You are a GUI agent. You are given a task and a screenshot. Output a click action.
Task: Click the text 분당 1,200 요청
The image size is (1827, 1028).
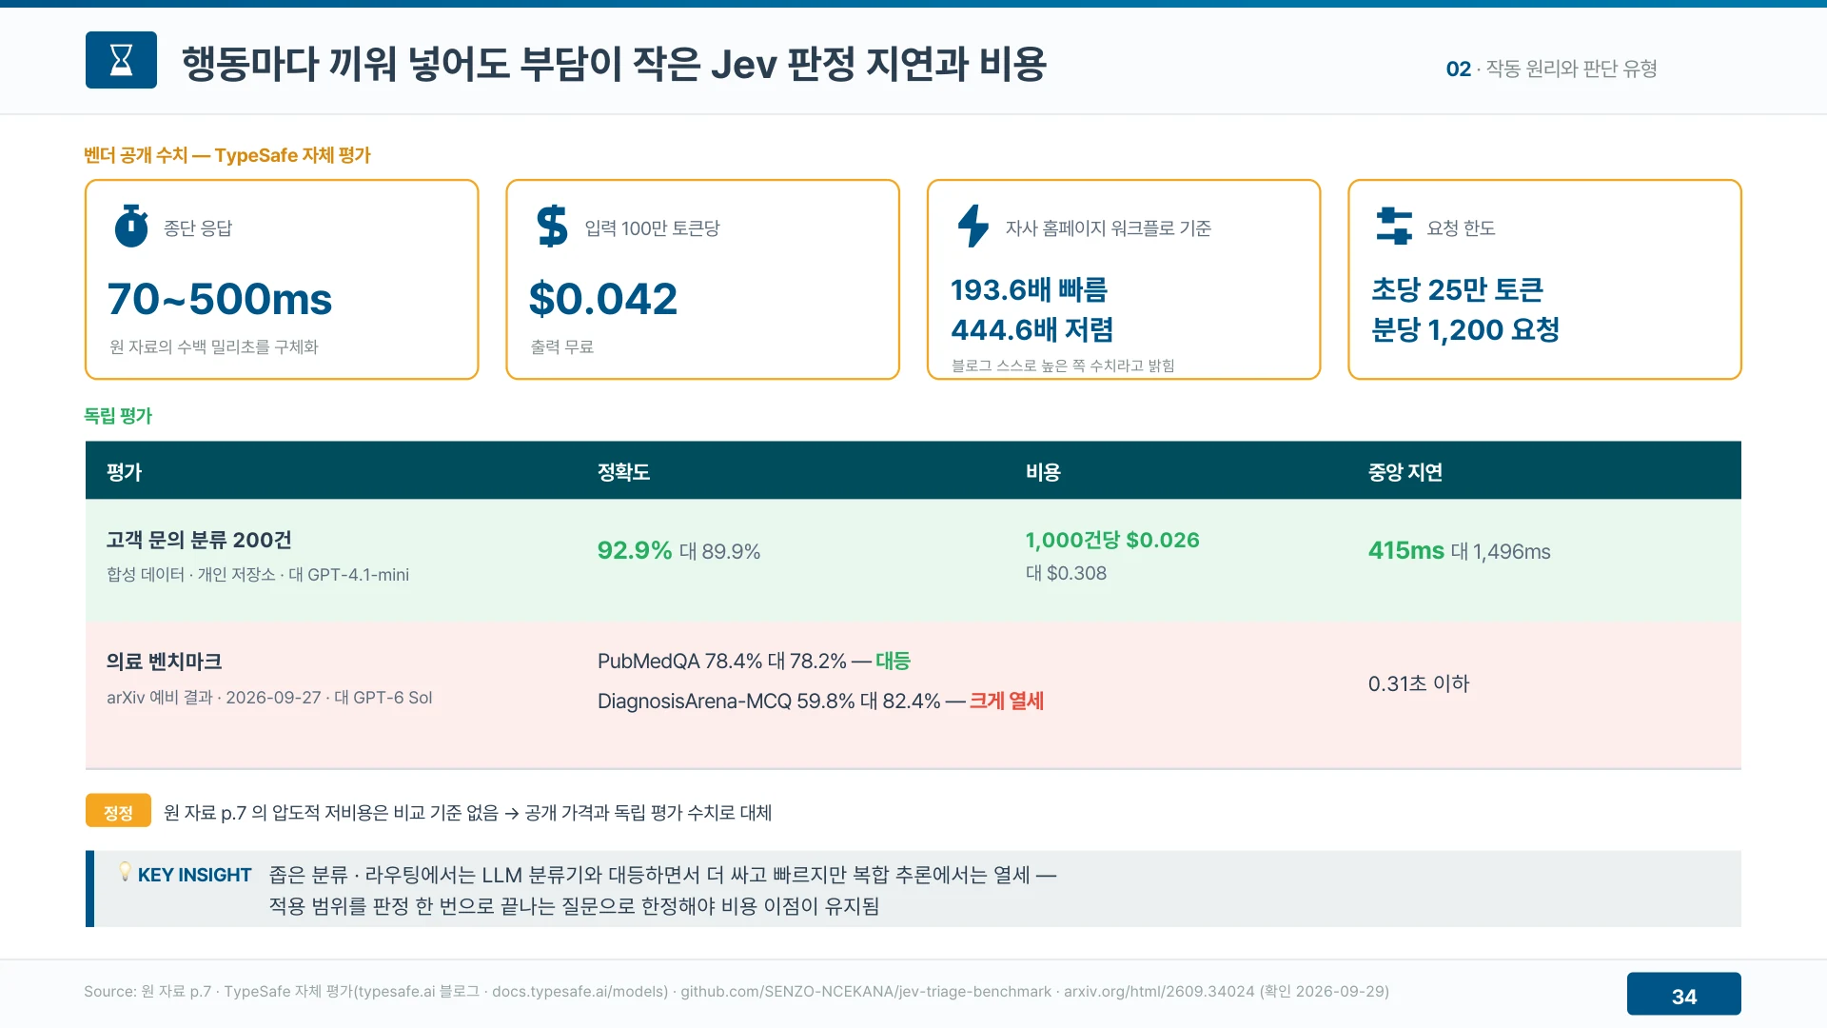click(1465, 329)
